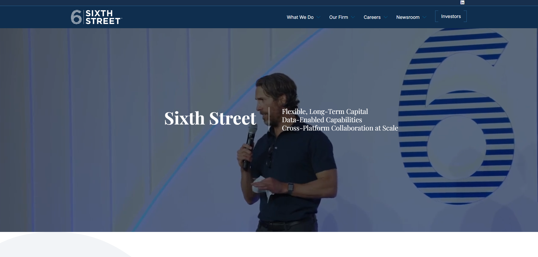The width and height of the screenshot is (538, 257).
Task: Open the Careers menu
Action: click(372, 17)
